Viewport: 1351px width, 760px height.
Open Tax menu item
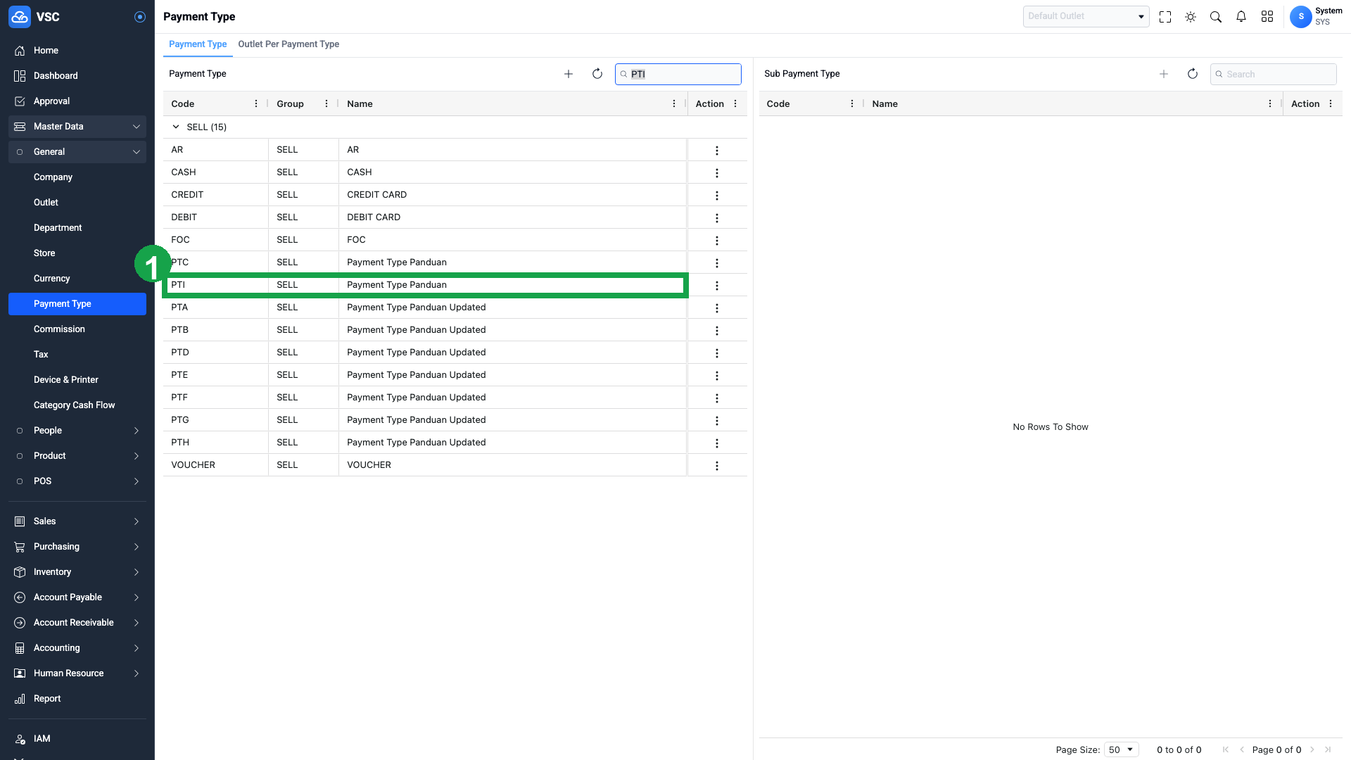77,355
